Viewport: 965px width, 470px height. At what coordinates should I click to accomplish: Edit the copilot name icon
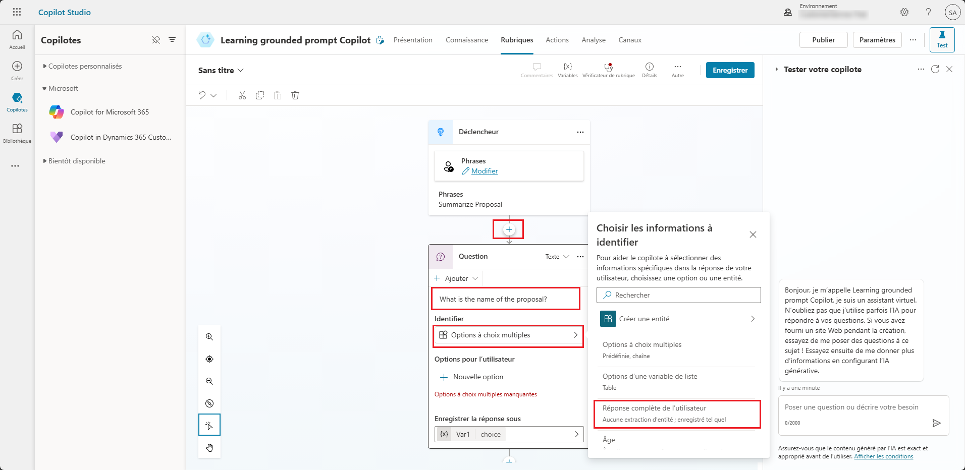click(380, 40)
